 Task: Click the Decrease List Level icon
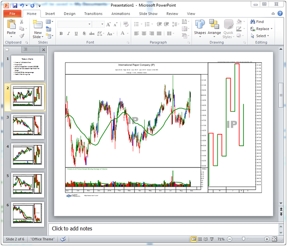point(159,24)
